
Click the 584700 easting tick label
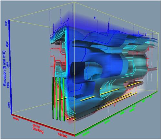[x=36, y=125]
